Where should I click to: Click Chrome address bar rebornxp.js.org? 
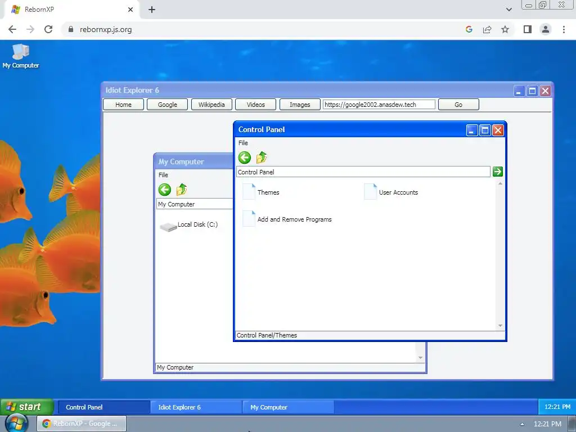106,29
